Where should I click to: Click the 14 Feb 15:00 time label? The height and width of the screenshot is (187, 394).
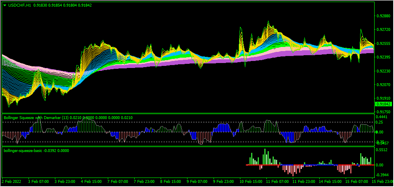coord(330,181)
